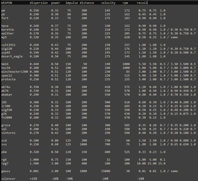Click the sig550 weapon name
Image resolution: width=198 pixels, height=181 pixels.
pos(7,110)
